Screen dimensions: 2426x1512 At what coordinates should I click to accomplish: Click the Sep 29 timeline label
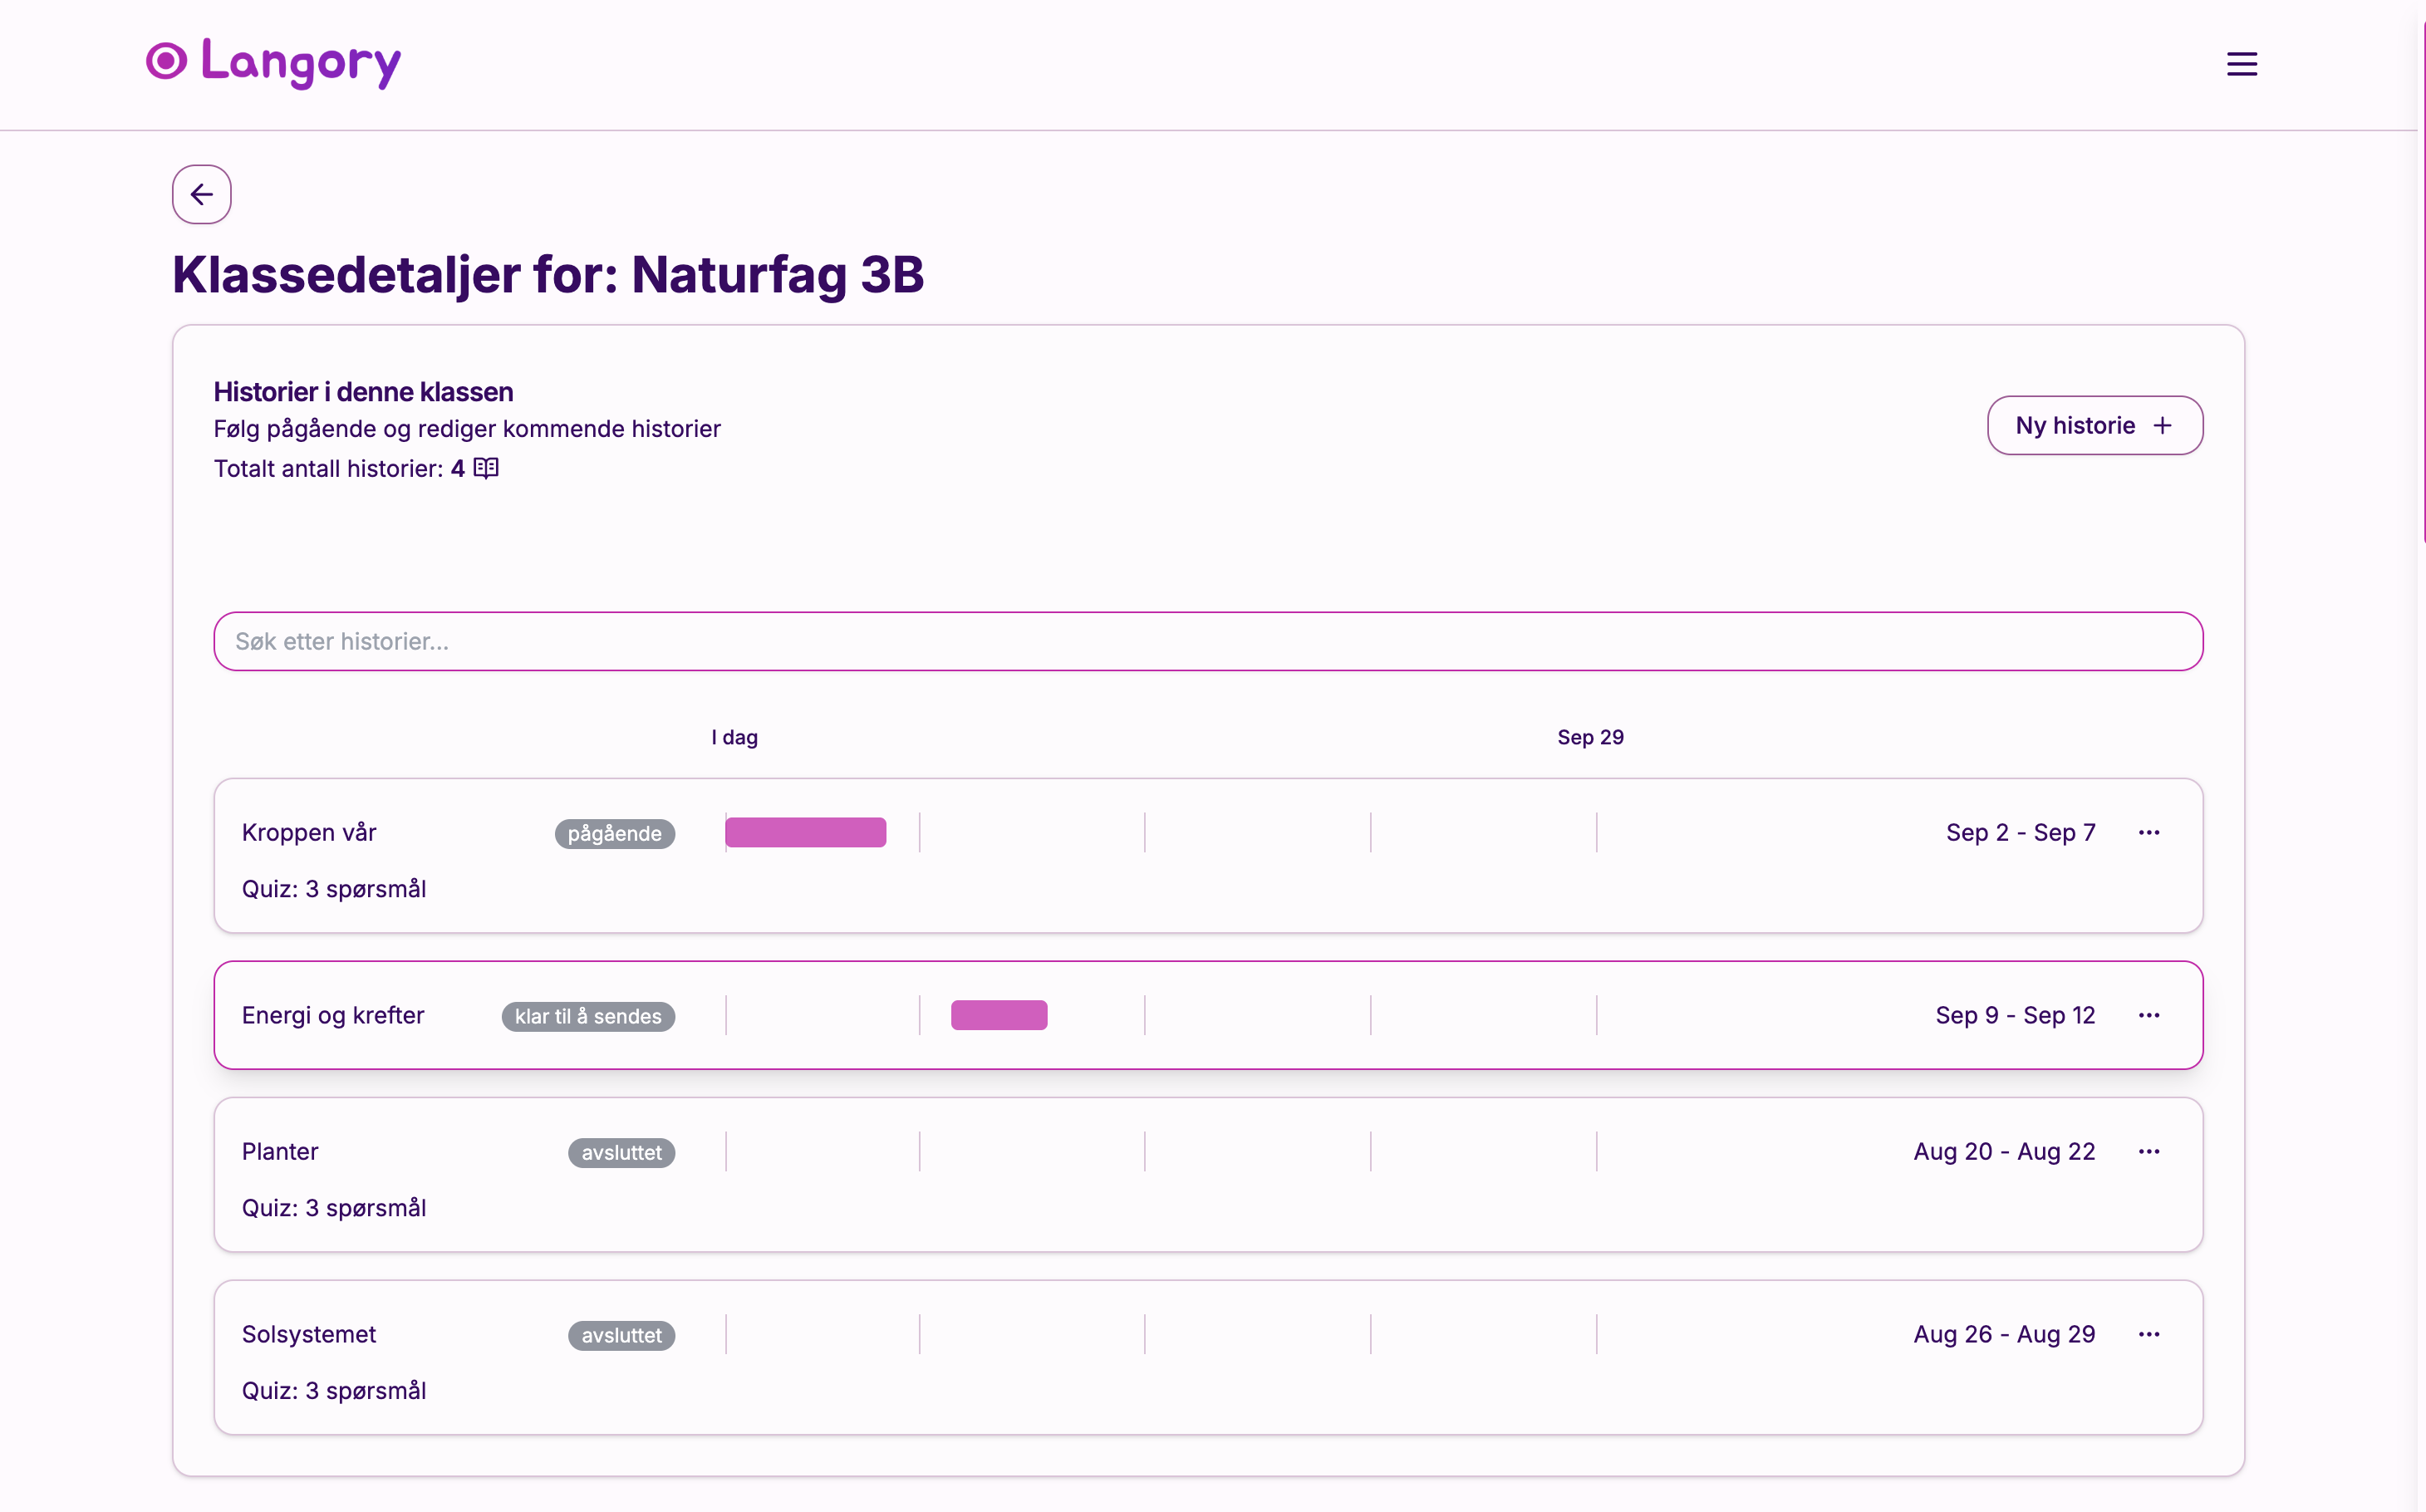point(1590,737)
